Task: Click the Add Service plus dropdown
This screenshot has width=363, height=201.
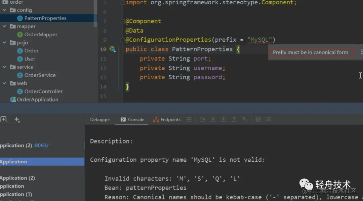Action: (x=17, y=119)
